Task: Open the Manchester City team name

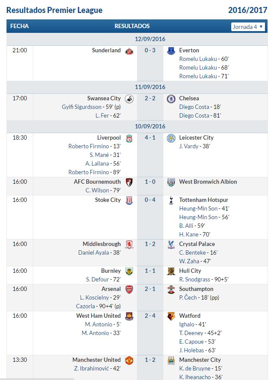Action: pyautogui.click(x=200, y=360)
